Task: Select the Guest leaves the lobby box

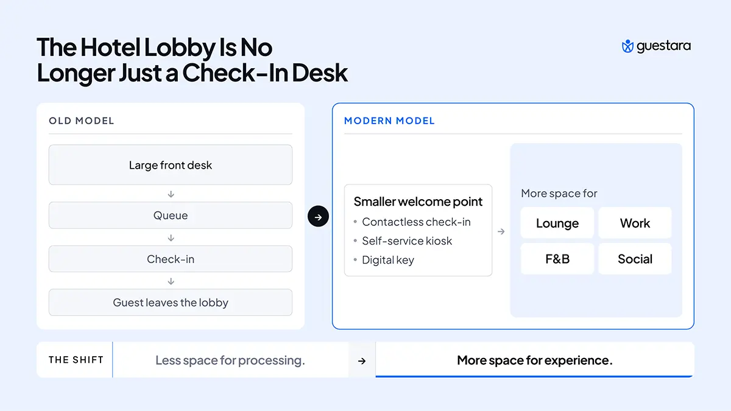Action: click(171, 303)
